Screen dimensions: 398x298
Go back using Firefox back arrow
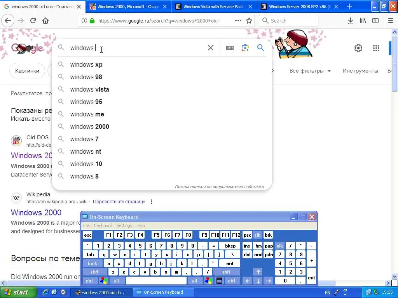click(x=8, y=21)
